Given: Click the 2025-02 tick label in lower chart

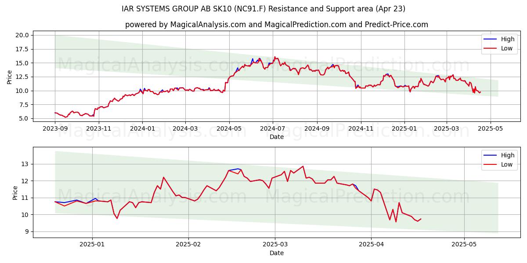Looking at the screenshot, I should point(188,245).
